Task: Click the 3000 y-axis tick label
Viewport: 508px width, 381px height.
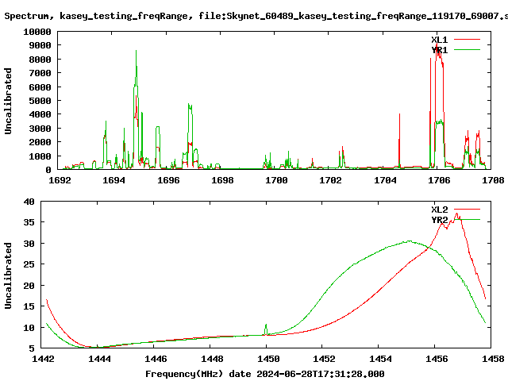Action: click(x=40, y=129)
